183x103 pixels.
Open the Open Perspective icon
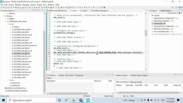(x=176, y=7)
